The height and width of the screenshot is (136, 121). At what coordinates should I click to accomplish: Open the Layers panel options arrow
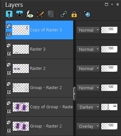112,4
